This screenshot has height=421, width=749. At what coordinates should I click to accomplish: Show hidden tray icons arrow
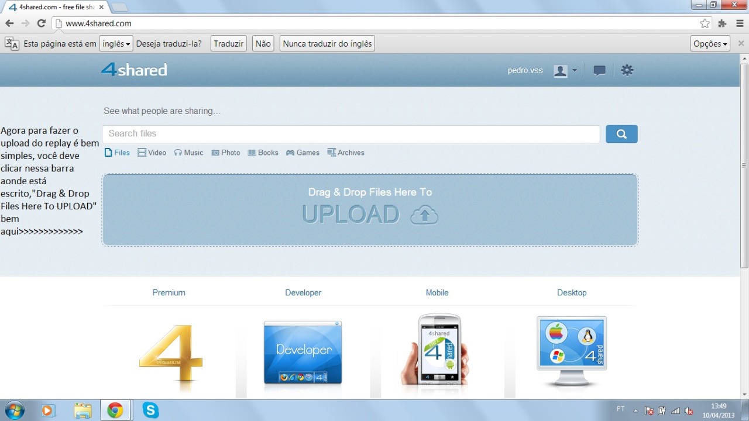636,410
